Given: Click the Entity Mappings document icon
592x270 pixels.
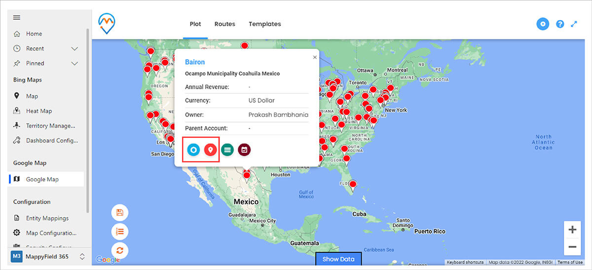Looking at the screenshot, I should pyautogui.click(x=17, y=218).
